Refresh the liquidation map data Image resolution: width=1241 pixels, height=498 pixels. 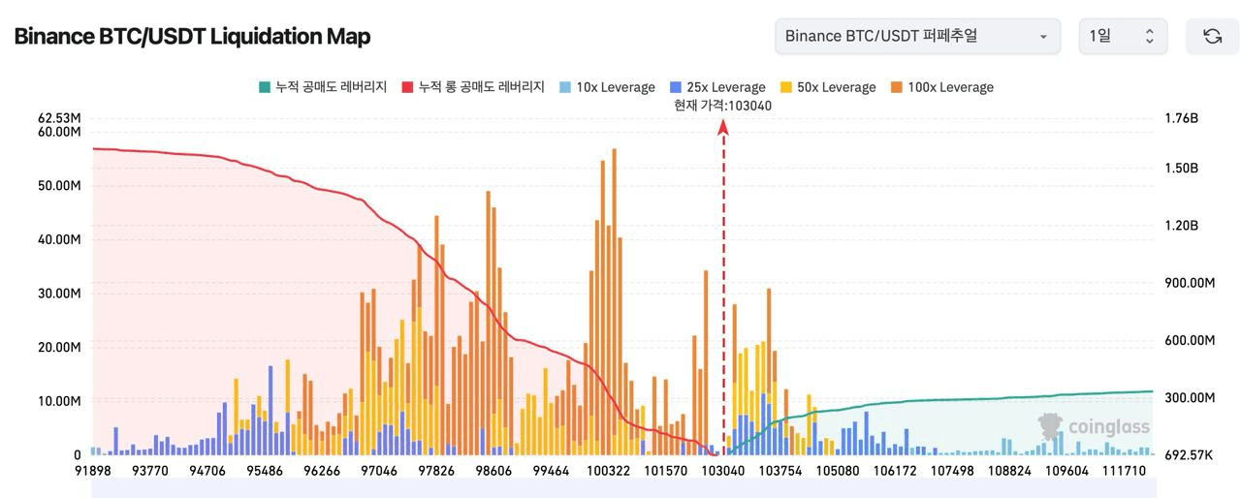coord(1212,36)
